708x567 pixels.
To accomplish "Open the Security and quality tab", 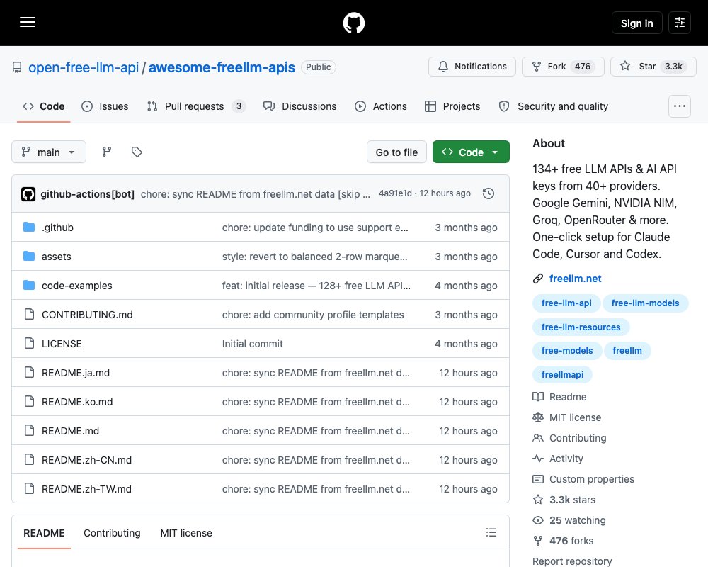I will pos(554,106).
